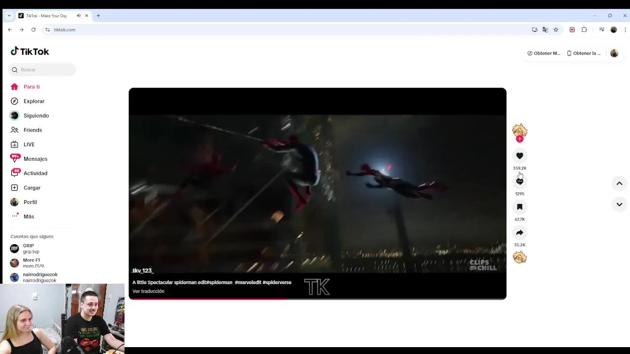Click Ver traducción under the caption

(x=148, y=292)
